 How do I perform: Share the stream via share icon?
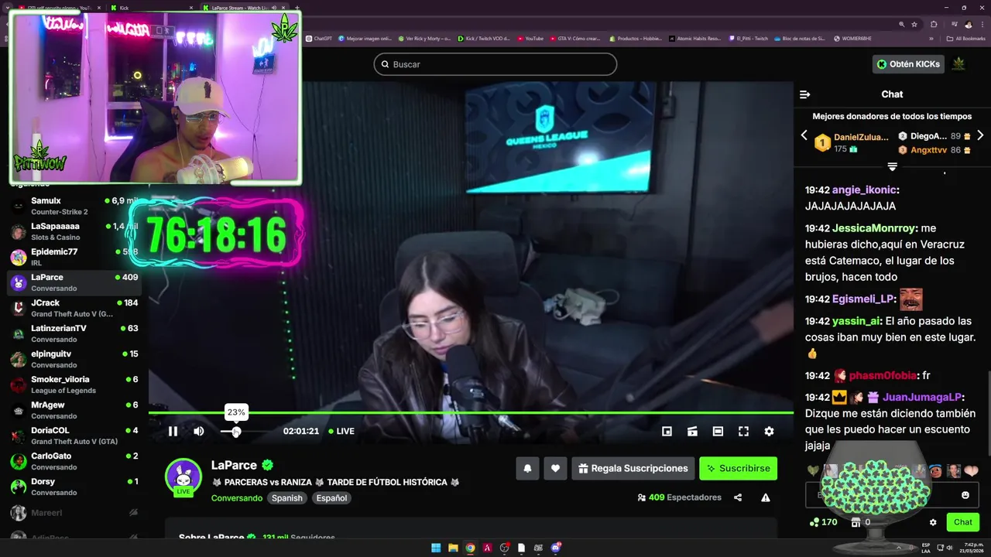click(x=738, y=497)
